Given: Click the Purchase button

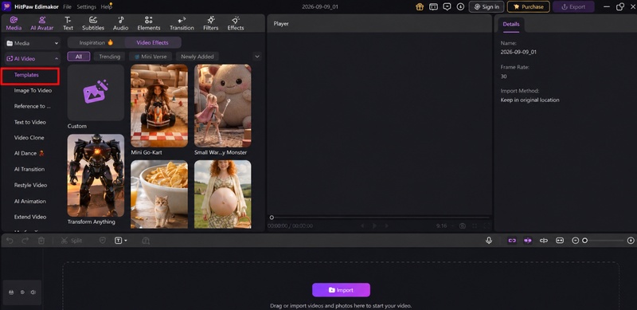Looking at the screenshot, I should (528, 6).
